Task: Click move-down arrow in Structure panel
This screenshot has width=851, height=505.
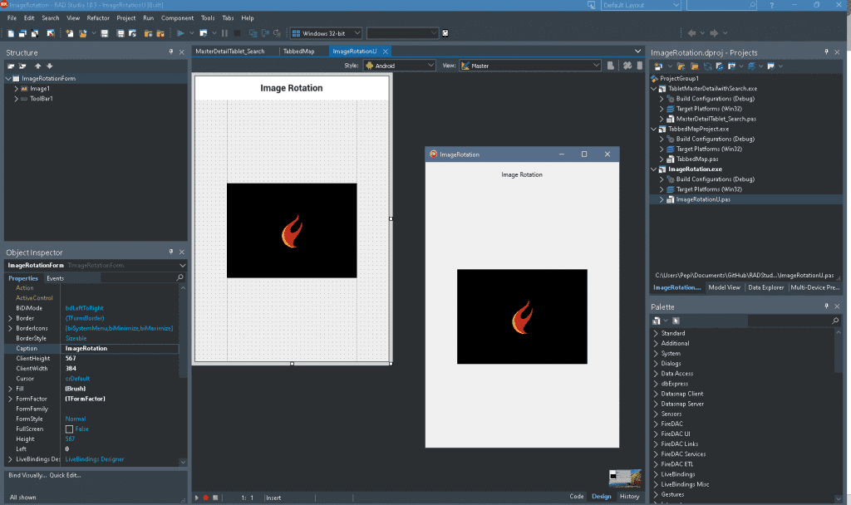Action: point(49,66)
